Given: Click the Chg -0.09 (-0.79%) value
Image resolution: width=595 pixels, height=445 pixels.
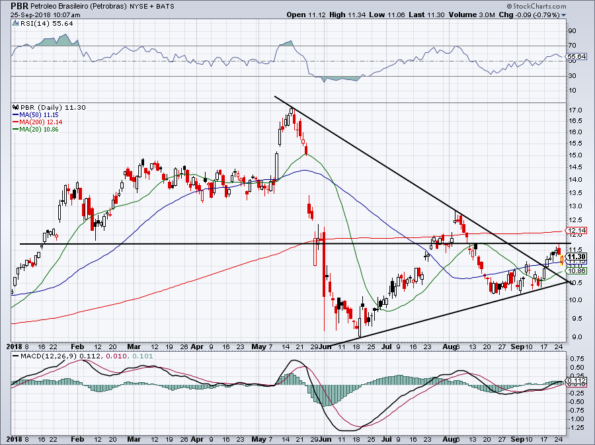Looking at the screenshot, I should click(x=530, y=15).
